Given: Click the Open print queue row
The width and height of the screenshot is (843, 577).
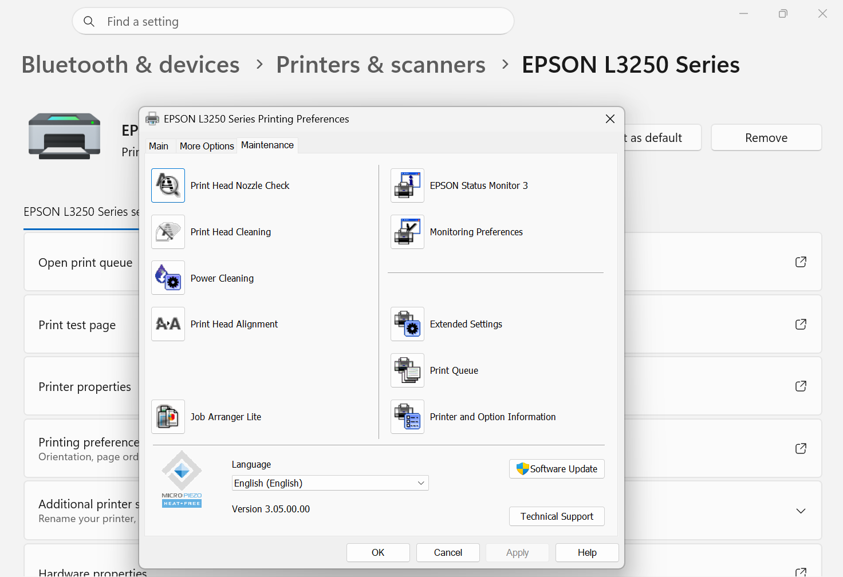Looking at the screenshot, I should 423,262.
